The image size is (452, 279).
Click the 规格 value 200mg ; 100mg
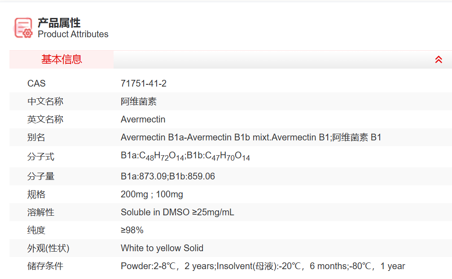click(152, 194)
